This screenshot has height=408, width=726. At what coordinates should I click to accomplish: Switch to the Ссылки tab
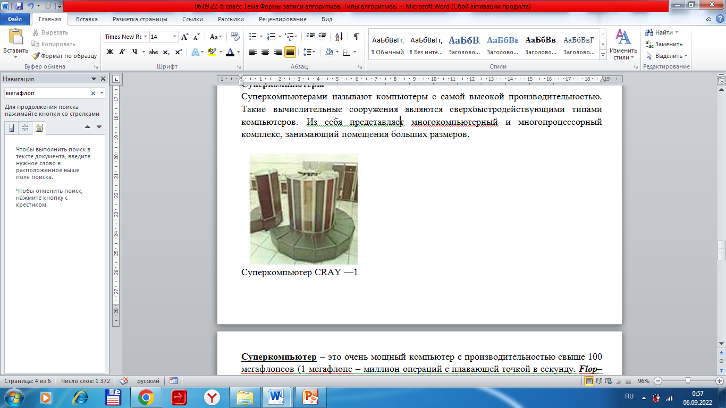pos(192,19)
